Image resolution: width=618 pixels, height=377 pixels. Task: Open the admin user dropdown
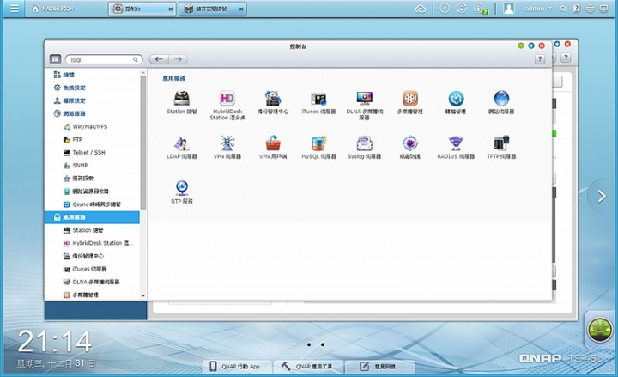click(537, 9)
